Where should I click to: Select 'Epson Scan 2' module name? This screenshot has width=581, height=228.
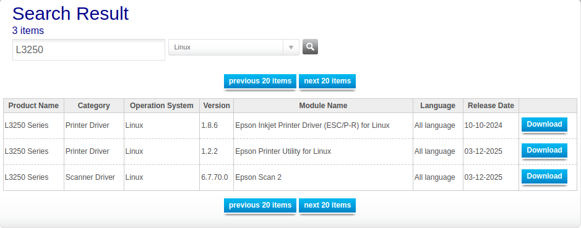[258, 177]
